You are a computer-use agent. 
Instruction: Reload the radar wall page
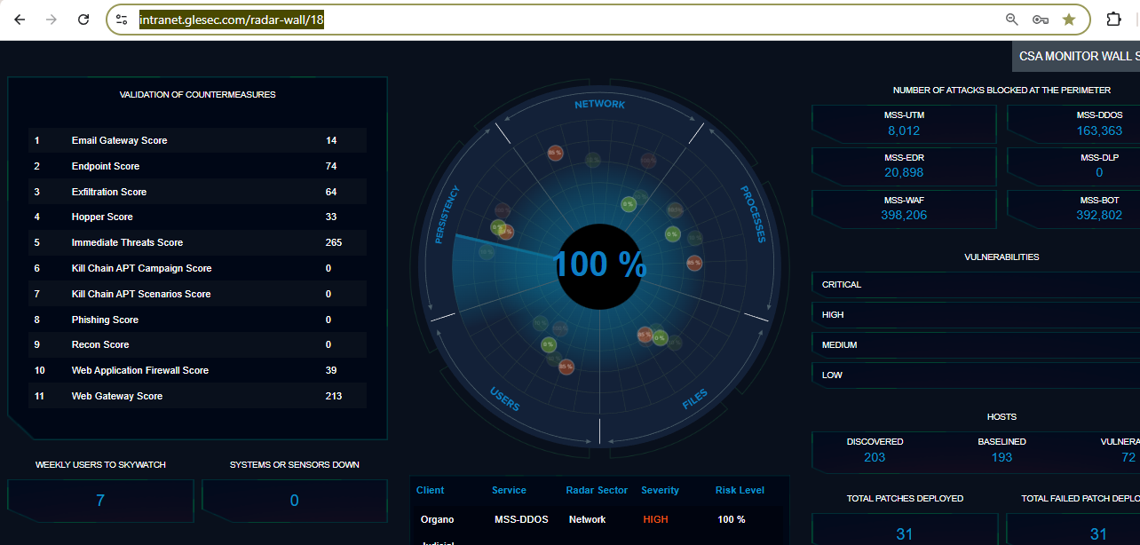click(x=83, y=20)
